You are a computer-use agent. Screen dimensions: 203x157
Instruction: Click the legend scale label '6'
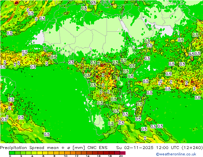[43, 156]
